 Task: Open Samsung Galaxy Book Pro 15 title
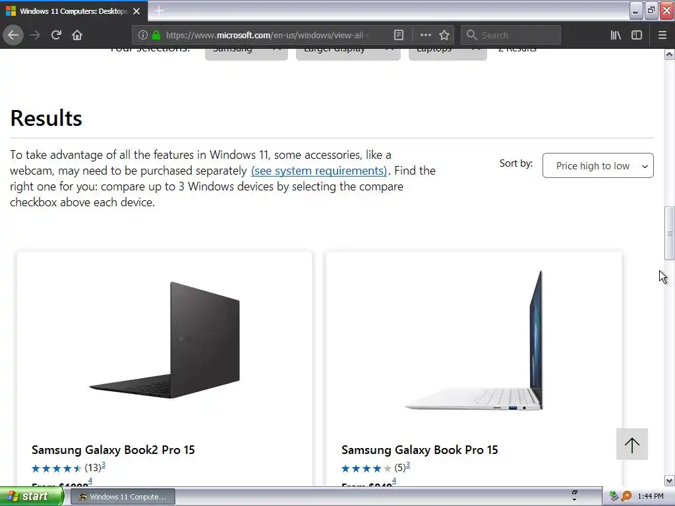[420, 449]
